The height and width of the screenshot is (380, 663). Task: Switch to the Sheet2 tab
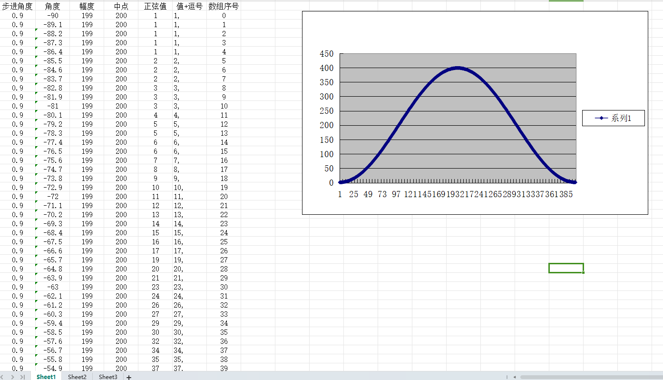click(x=77, y=377)
